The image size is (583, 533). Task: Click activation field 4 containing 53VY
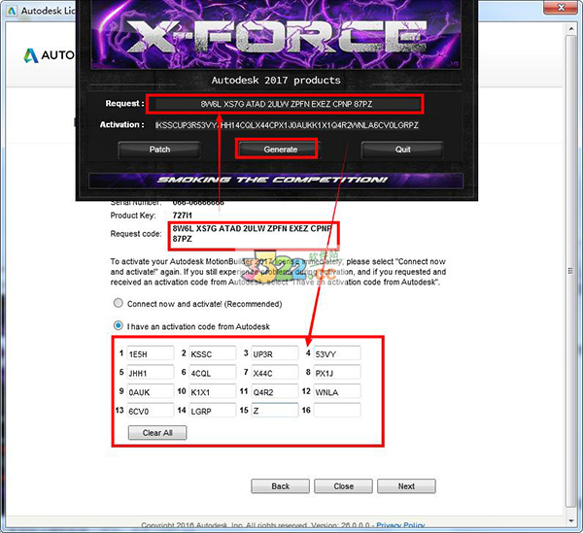tap(337, 353)
